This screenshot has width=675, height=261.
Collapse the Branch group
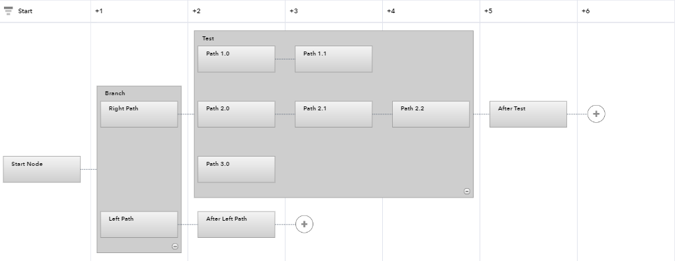175,246
